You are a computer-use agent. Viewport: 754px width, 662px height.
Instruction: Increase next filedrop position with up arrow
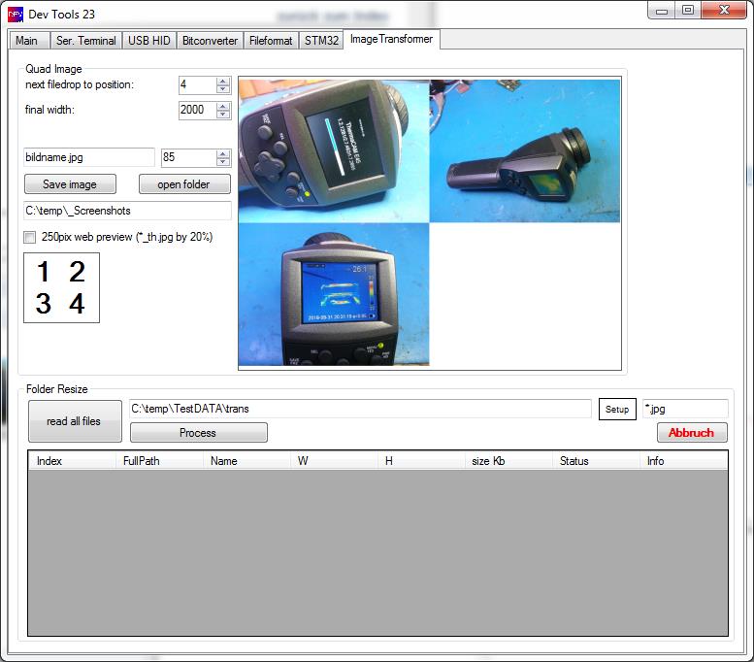click(x=223, y=82)
